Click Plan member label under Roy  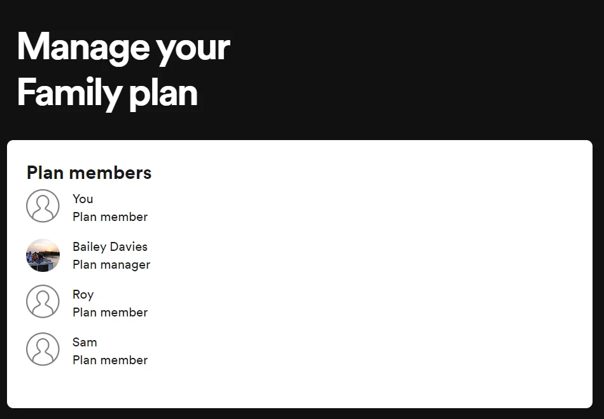click(x=109, y=313)
